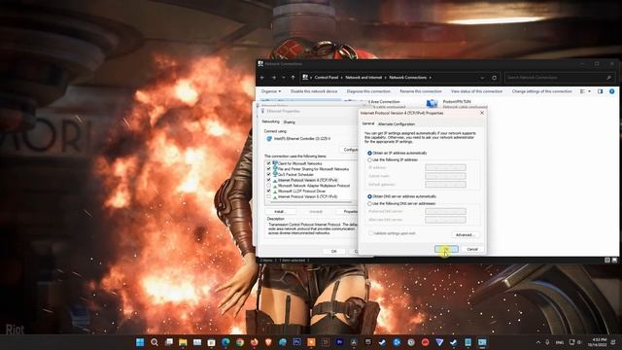Toggle Validate settings upon exit checkbox
This screenshot has width=622, height=350.
pos(371,233)
